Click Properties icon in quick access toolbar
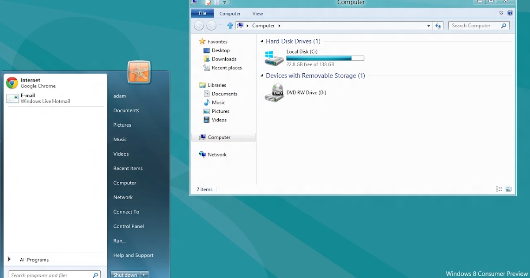The width and height of the screenshot is (530, 278). click(208, 3)
